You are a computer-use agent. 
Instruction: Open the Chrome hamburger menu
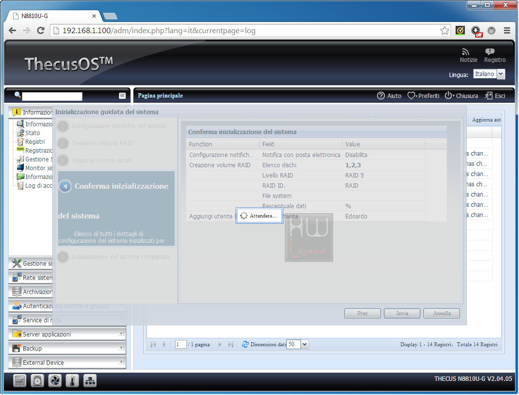pos(507,30)
